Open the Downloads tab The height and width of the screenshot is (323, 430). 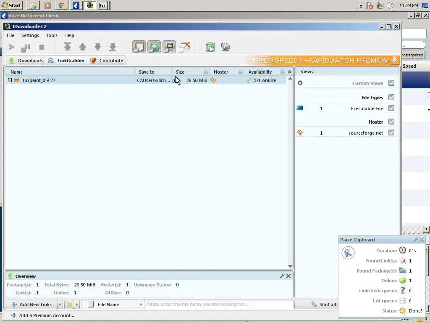pyautogui.click(x=26, y=61)
